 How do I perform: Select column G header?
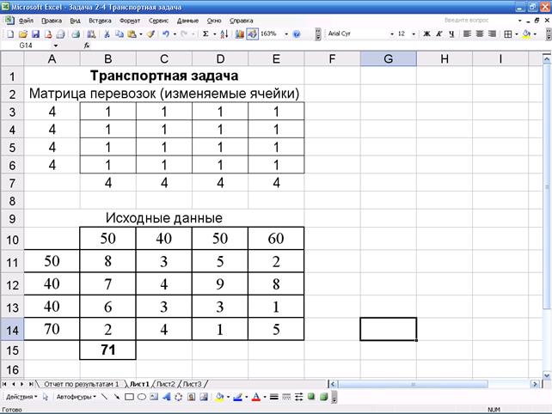click(x=389, y=58)
